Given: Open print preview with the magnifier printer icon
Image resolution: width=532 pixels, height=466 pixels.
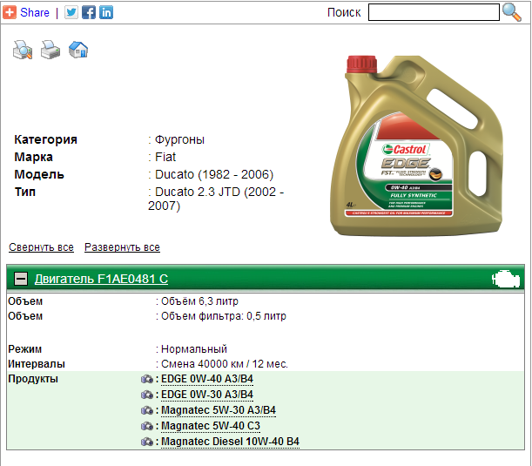Looking at the screenshot, I should 22,50.
